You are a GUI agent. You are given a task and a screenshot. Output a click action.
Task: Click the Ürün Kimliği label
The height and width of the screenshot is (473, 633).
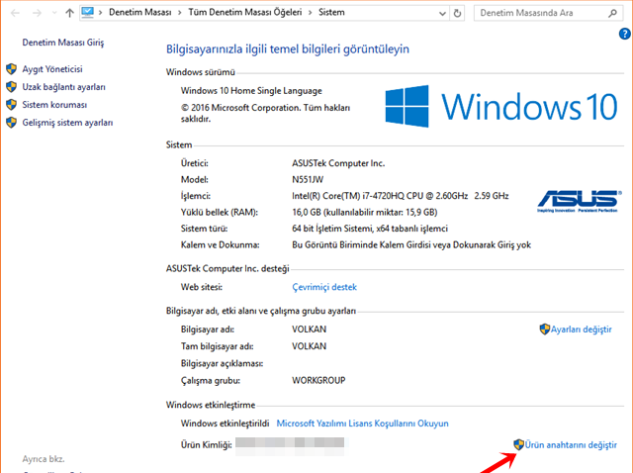(207, 445)
